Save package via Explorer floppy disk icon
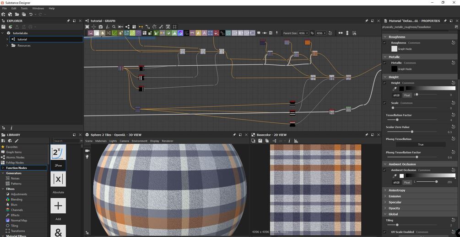The height and width of the screenshot is (237, 460). [4, 26]
